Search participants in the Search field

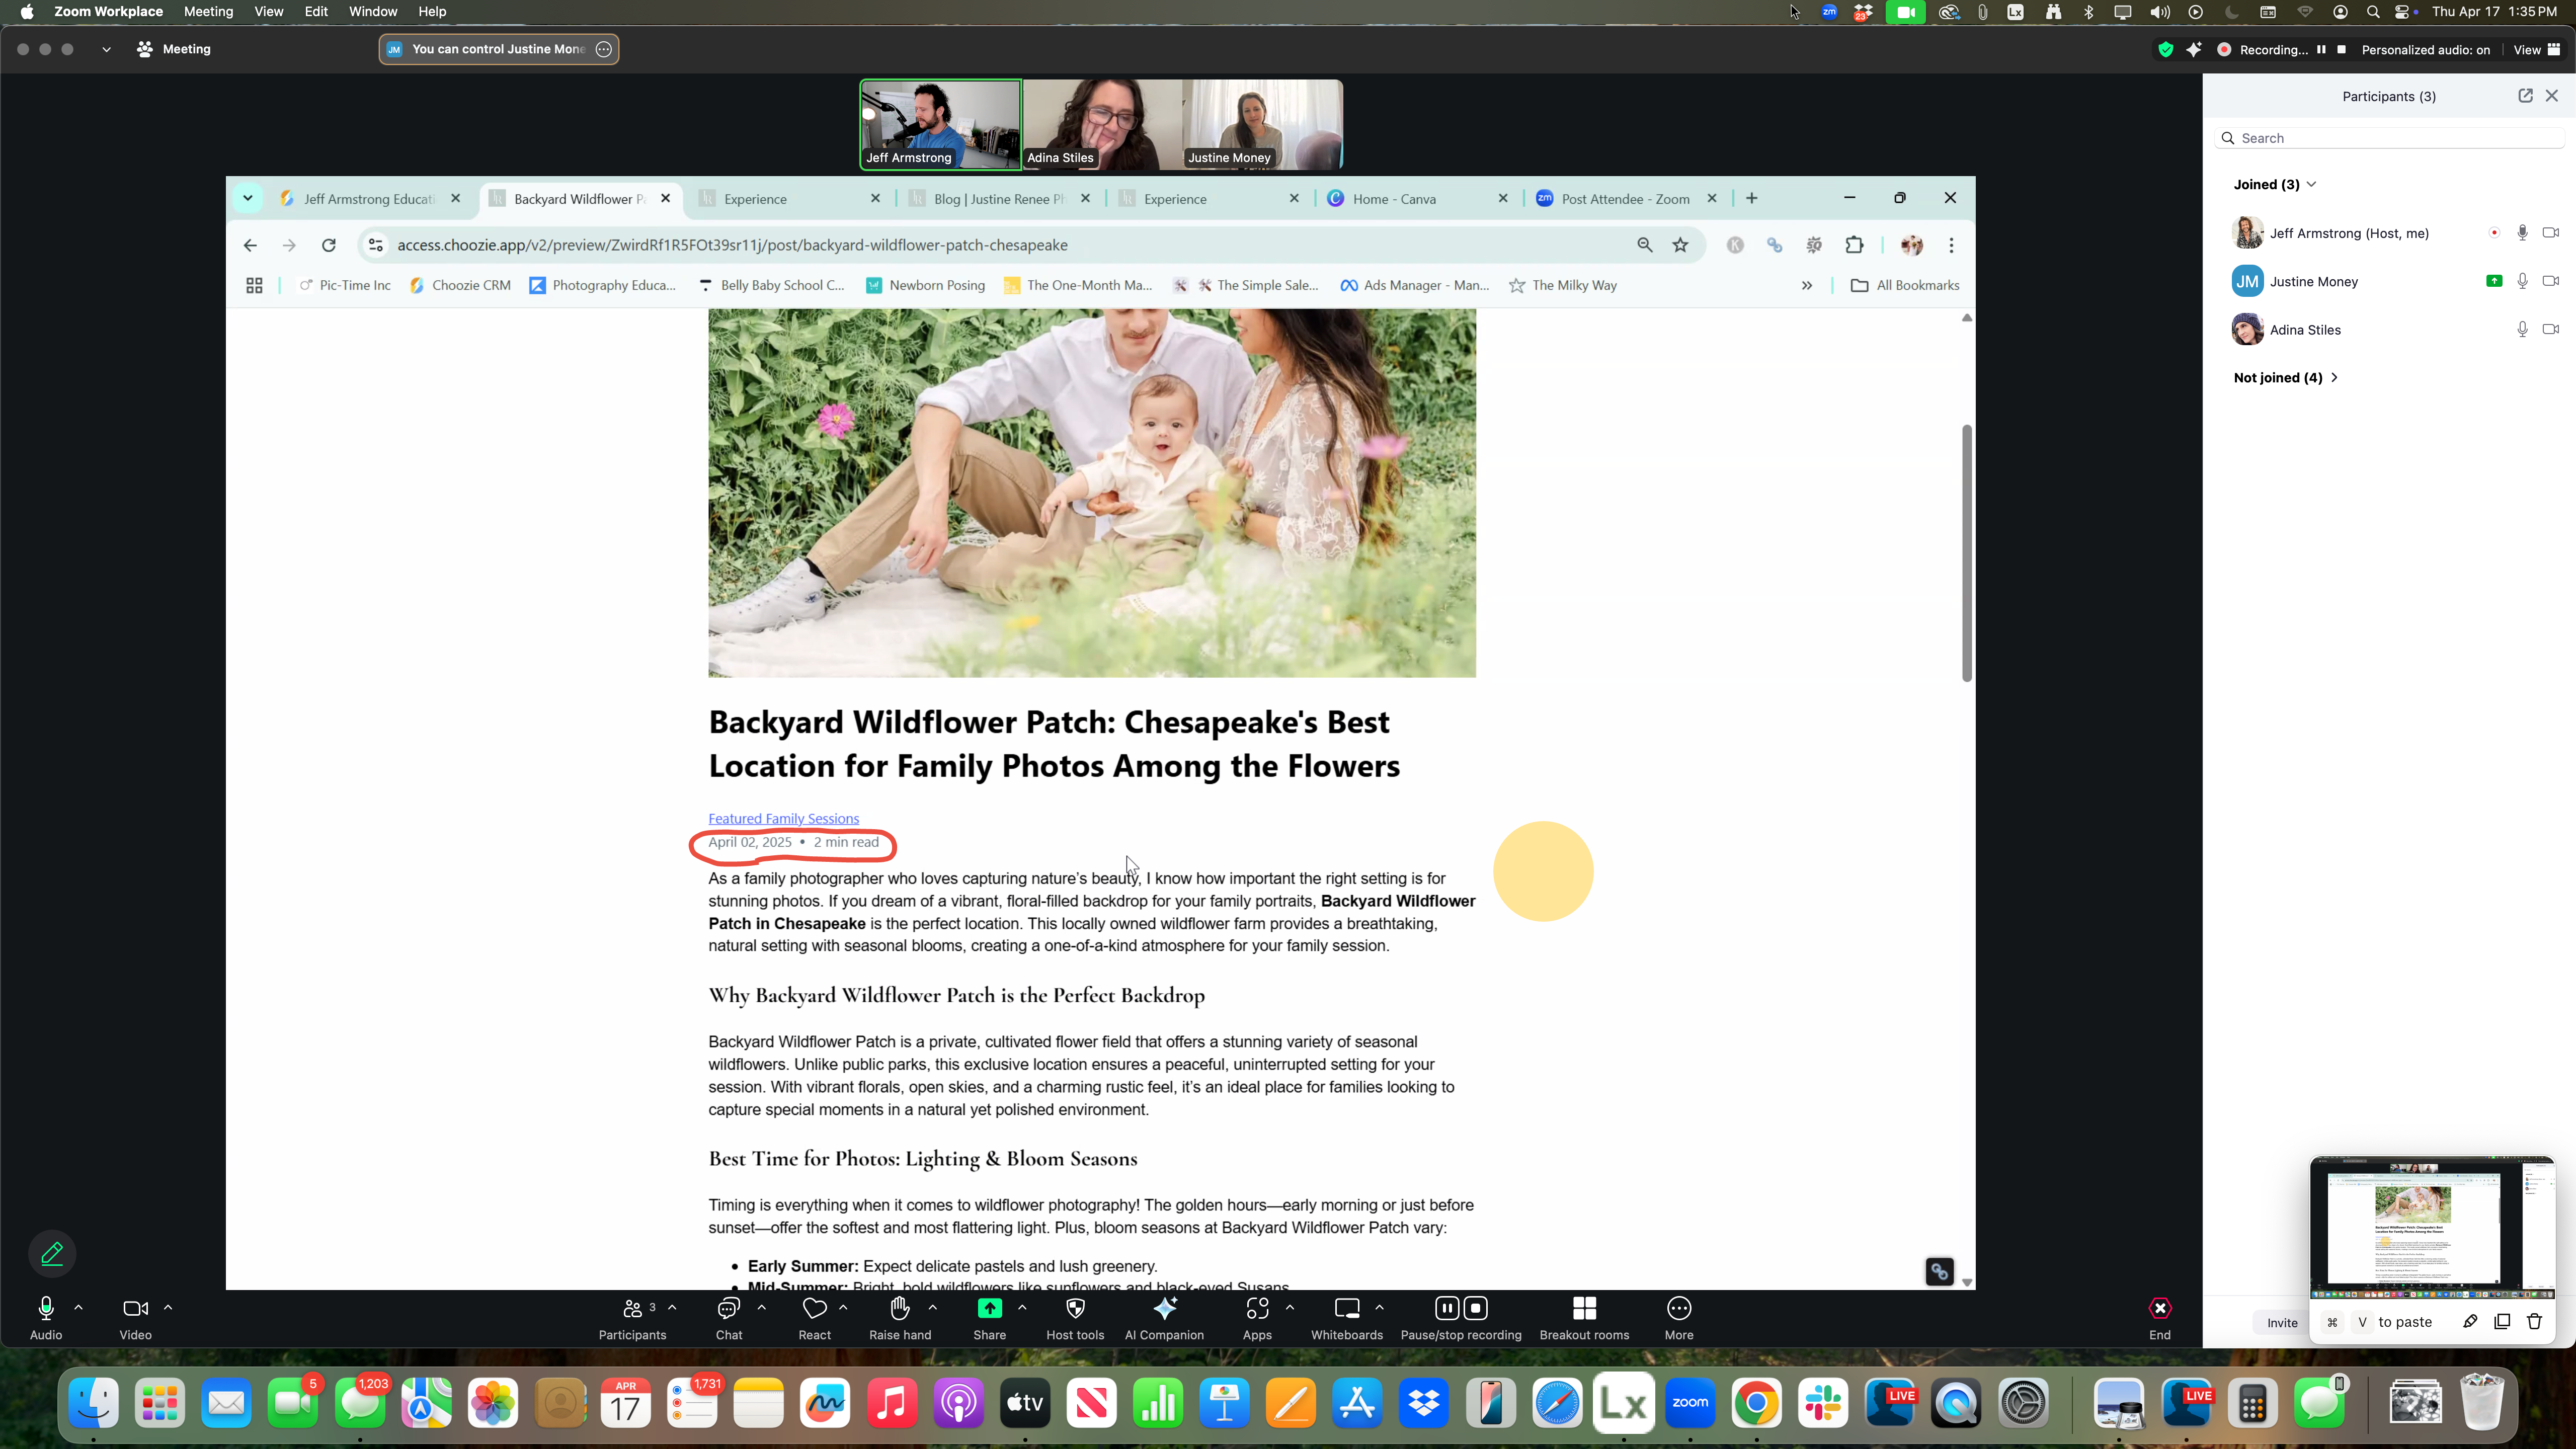pyautogui.click(x=2389, y=138)
